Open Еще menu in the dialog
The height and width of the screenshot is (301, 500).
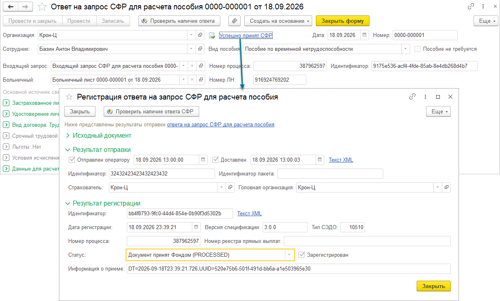tap(438, 111)
